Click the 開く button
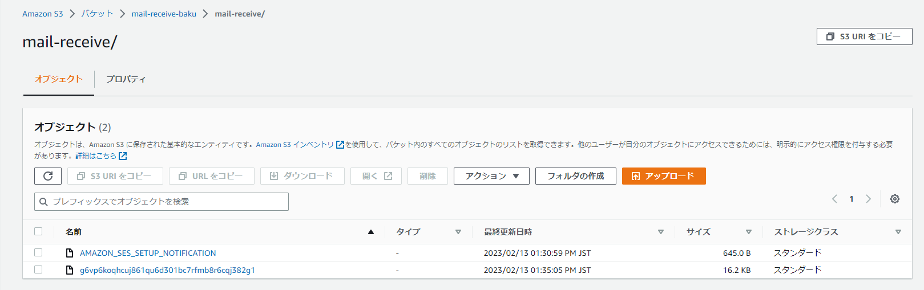The height and width of the screenshot is (290, 924). click(376, 176)
